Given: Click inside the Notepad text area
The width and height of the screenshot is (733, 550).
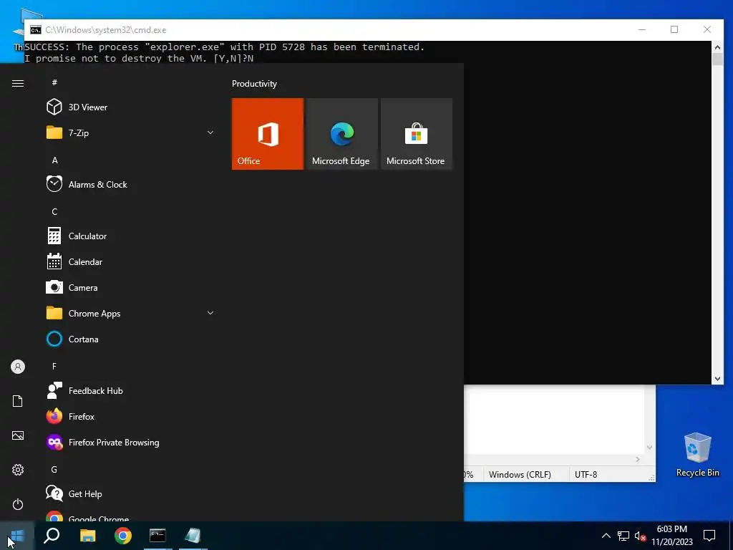Looking at the screenshot, I should [x=556, y=420].
